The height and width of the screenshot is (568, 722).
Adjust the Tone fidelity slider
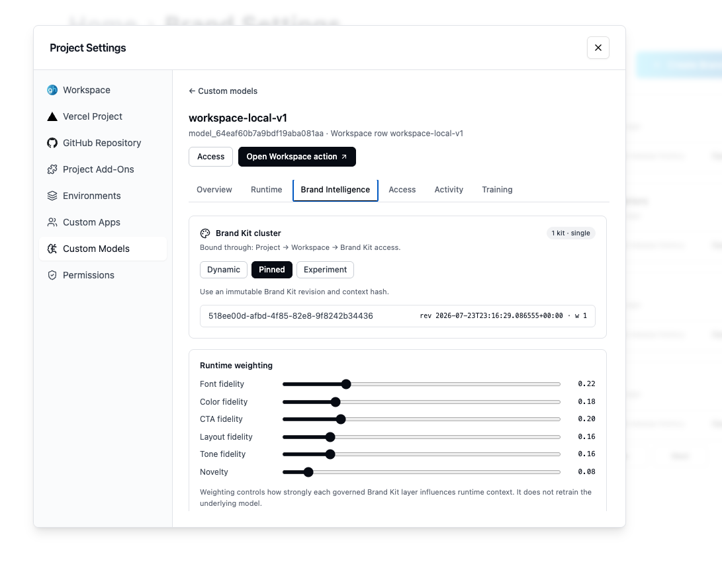pos(422,454)
